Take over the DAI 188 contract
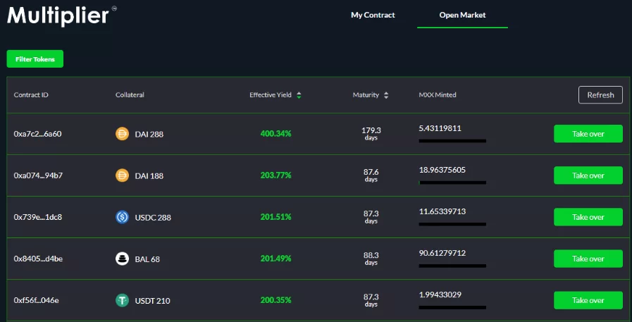The height and width of the screenshot is (322, 632). 588,175
